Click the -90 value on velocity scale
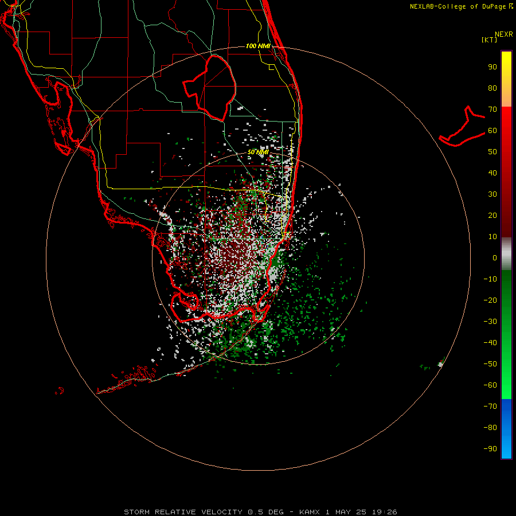Screen dimensions: 516x516 tap(490, 449)
